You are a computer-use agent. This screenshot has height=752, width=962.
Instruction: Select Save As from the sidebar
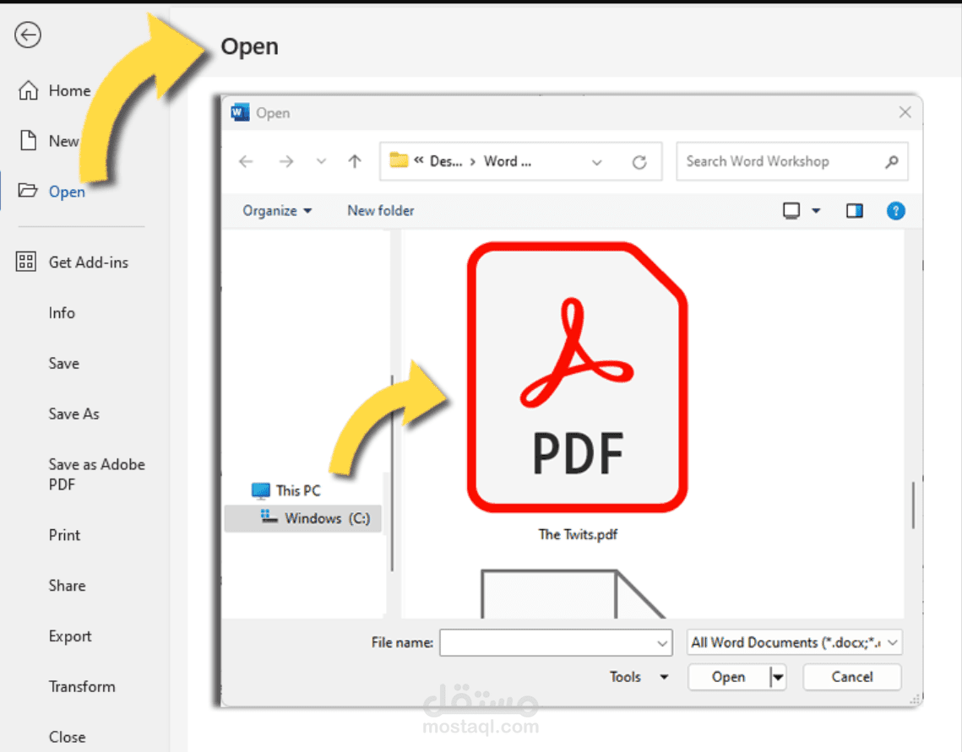pos(73,414)
